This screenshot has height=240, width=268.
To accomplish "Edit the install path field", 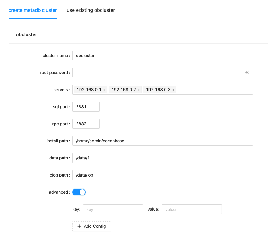I will (x=162, y=141).
